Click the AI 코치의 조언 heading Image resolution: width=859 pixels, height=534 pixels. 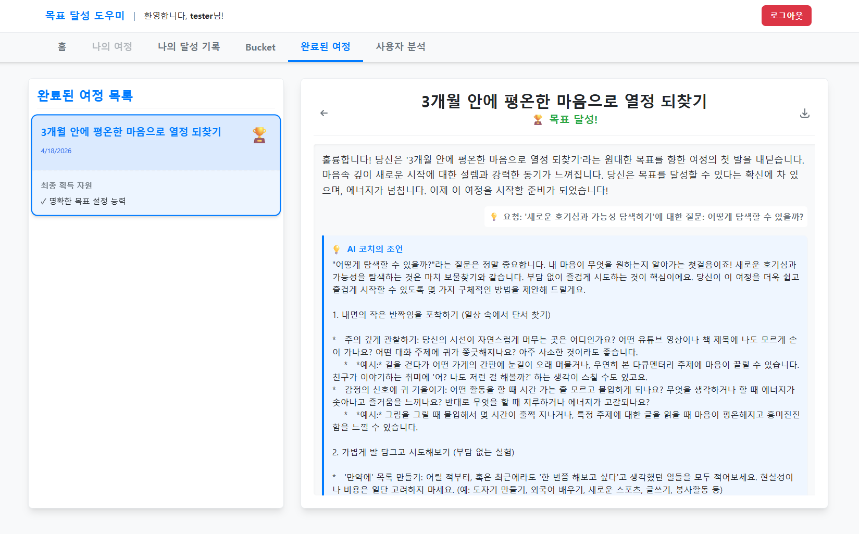375,249
